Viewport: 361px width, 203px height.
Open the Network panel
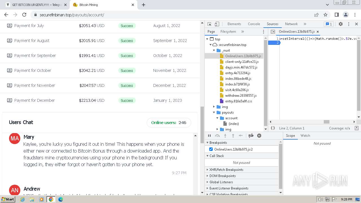tap(291, 24)
